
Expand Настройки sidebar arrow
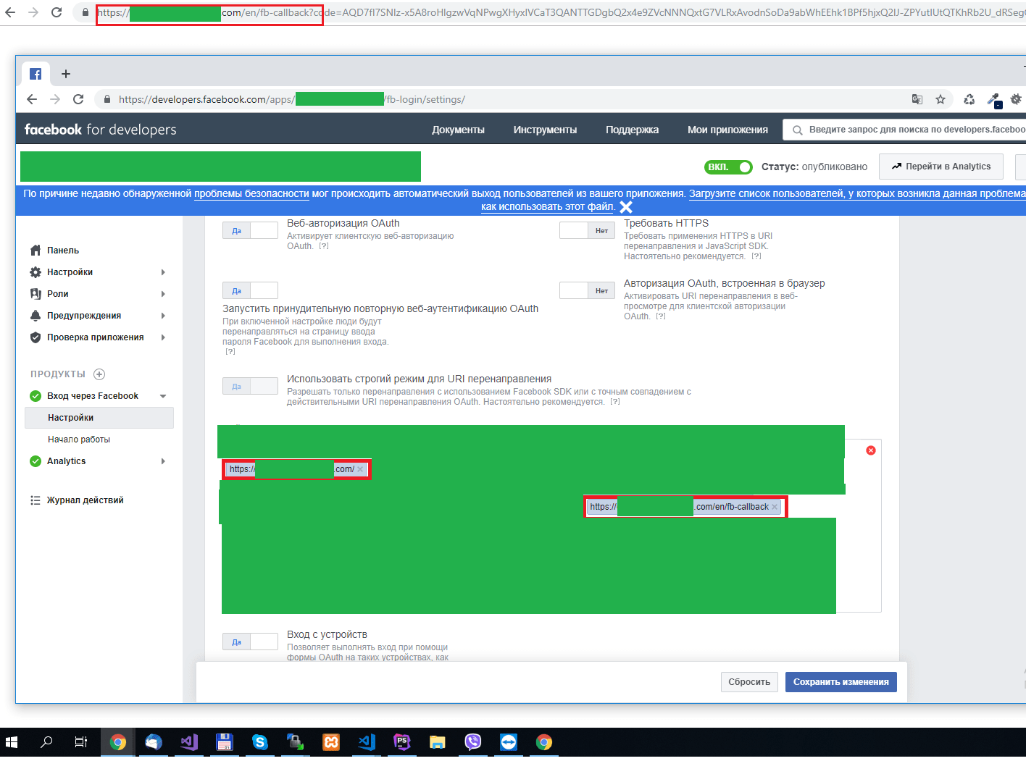point(163,272)
